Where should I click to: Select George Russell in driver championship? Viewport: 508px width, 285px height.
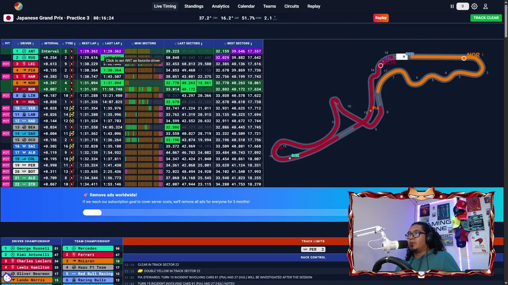tap(27, 248)
